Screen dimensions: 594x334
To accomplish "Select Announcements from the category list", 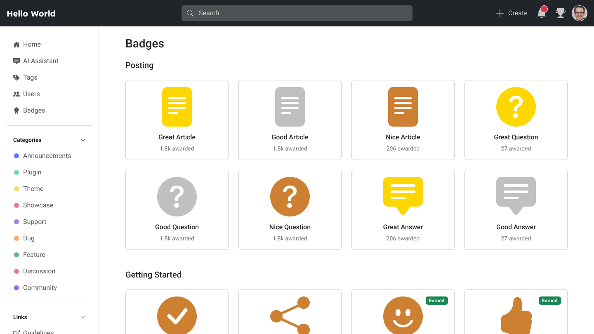I will (x=47, y=155).
